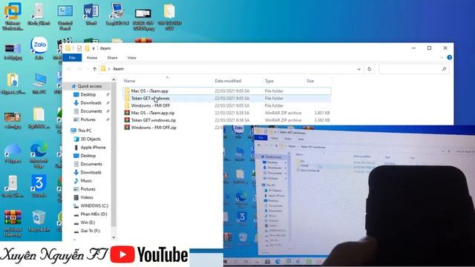Open the Customize Quick Access Toolbar dropdown

[94, 48]
